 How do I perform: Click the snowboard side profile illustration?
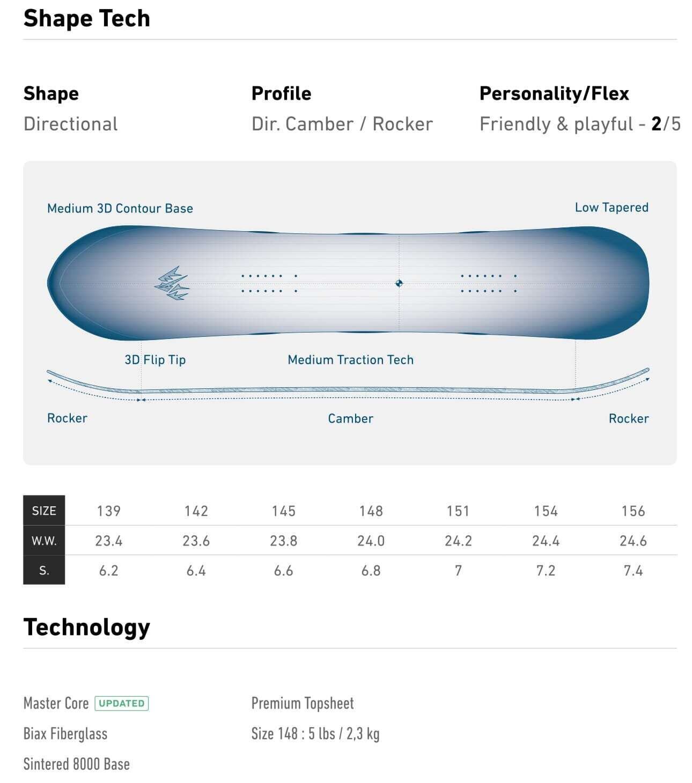click(349, 390)
